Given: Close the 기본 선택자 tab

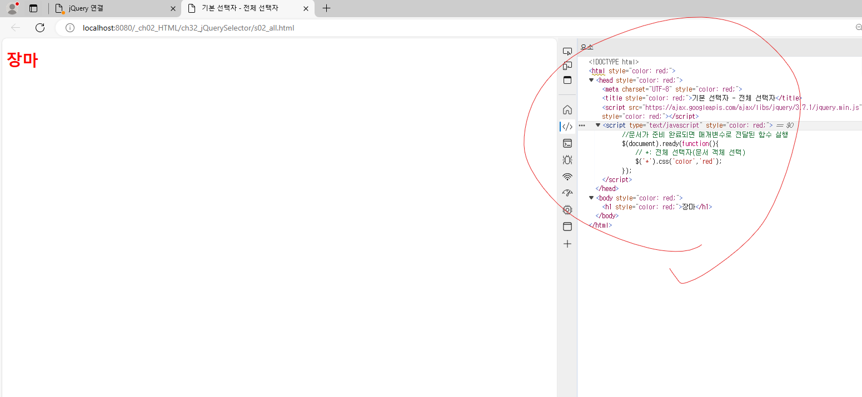Looking at the screenshot, I should [x=306, y=8].
